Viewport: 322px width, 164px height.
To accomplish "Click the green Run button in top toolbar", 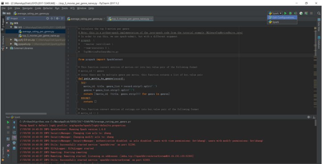I will pyautogui.click(x=285, y=13).
